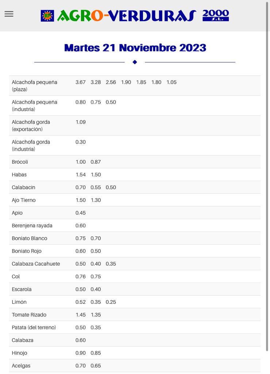Select the Calabacín row
The width and height of the screenshot is (270, 374).
point(135,187)
